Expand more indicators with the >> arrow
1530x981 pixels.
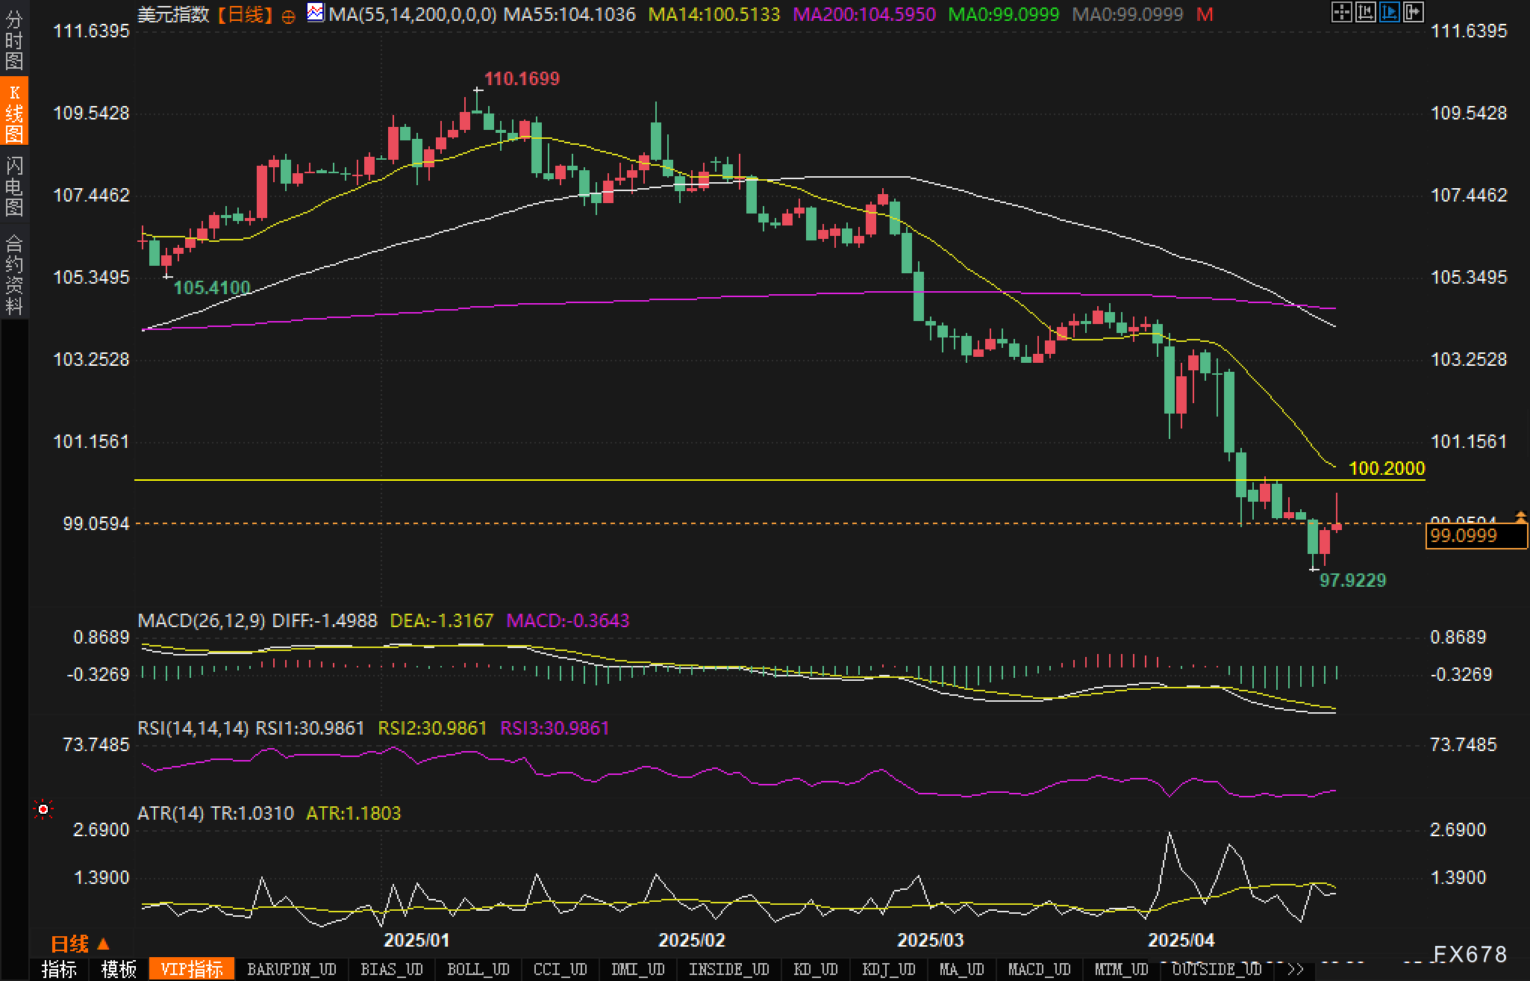point(1295,969)
